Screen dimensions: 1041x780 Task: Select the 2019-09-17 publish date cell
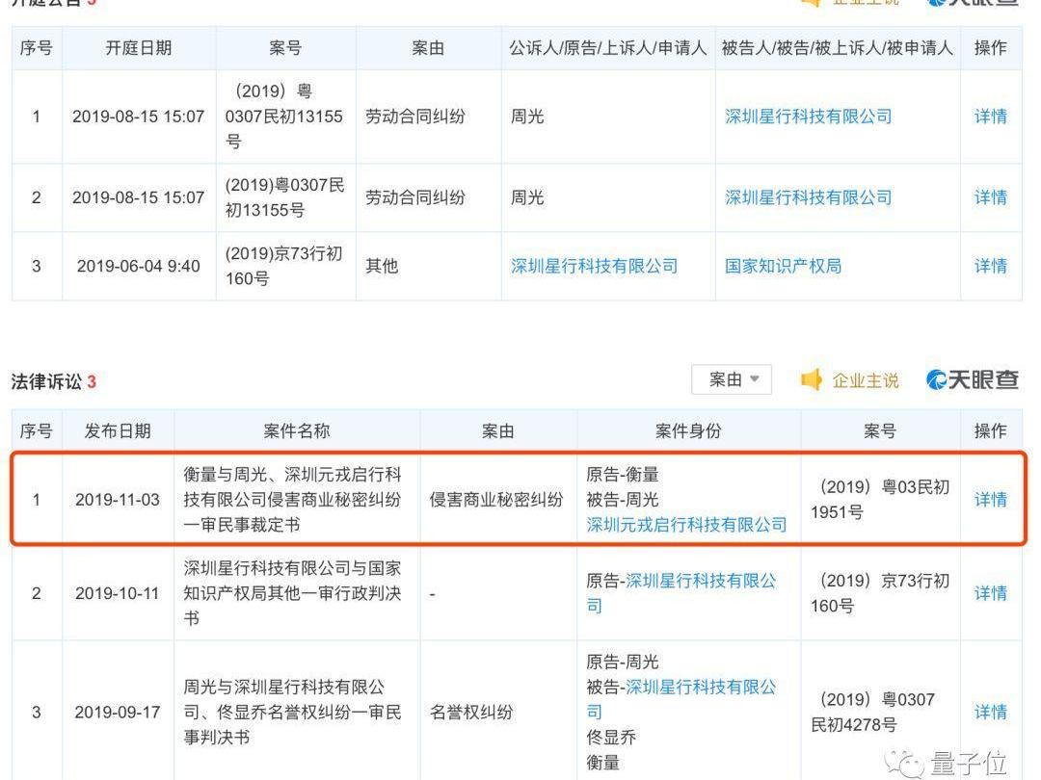pyautogui.click(x=118, y=713)
